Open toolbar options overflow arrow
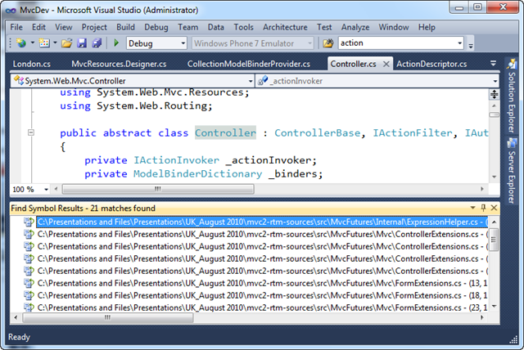This screenshot has width=524, height=350. tap(471, 45)
